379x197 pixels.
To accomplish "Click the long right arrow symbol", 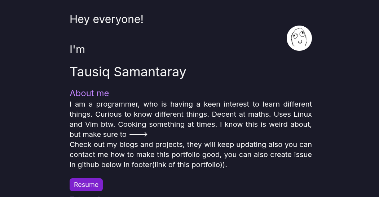I will (138, 134).
